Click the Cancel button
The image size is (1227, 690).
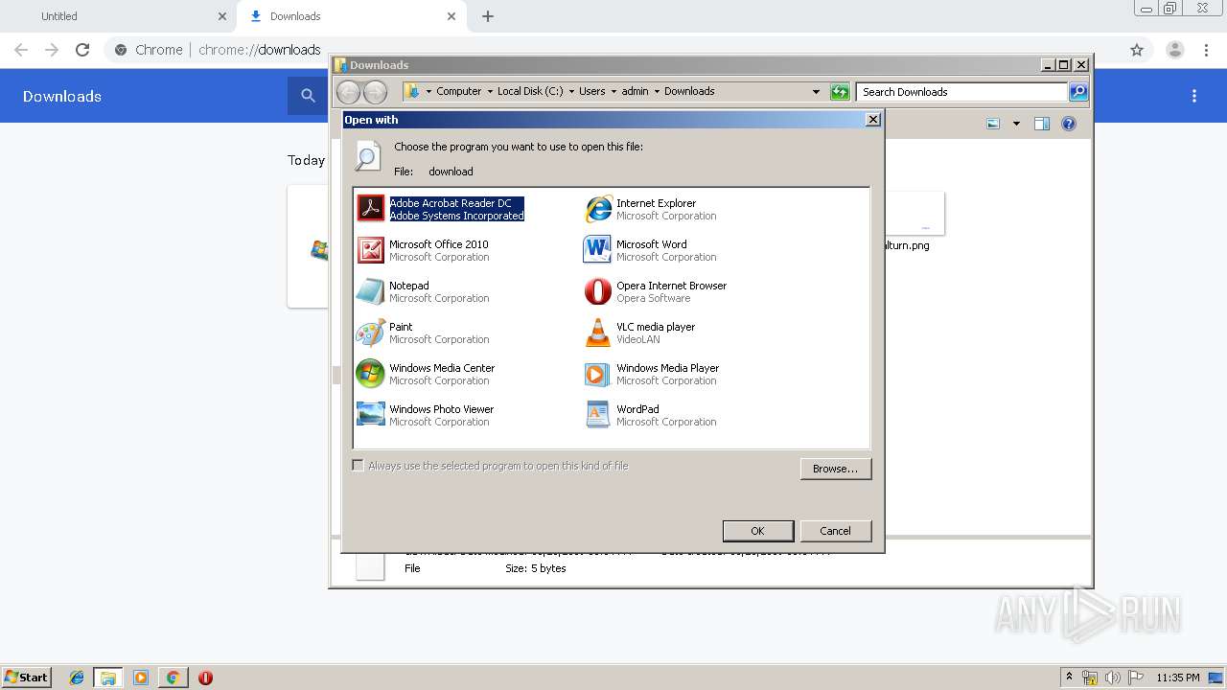coord(835,531)
